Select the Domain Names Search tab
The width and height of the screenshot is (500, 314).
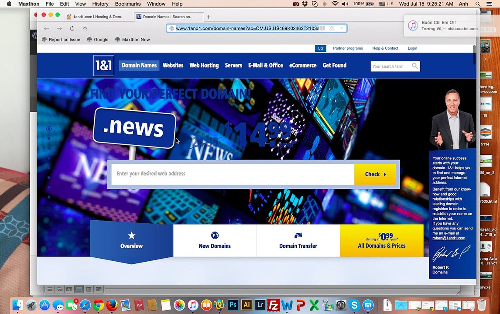[x=168, y=17]
